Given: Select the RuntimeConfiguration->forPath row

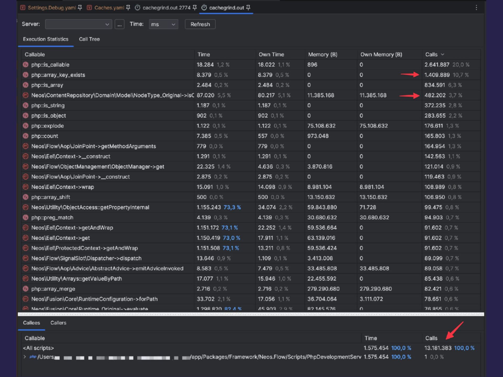Looking at the screenshot, I should coord(251,299).
